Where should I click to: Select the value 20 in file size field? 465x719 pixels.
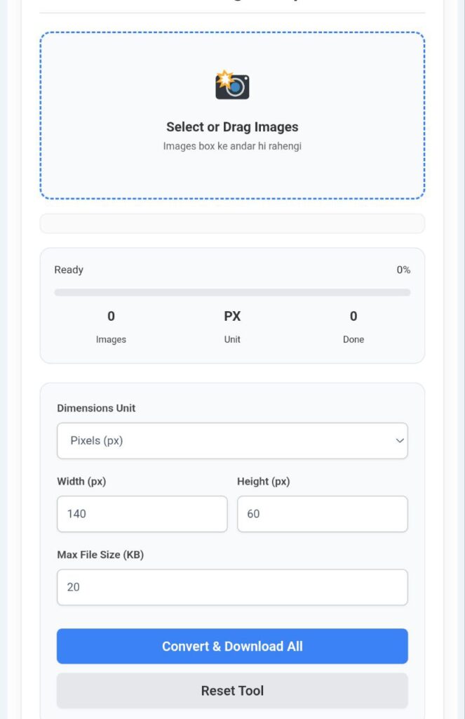pyautogui.click(x=72, y=587)
